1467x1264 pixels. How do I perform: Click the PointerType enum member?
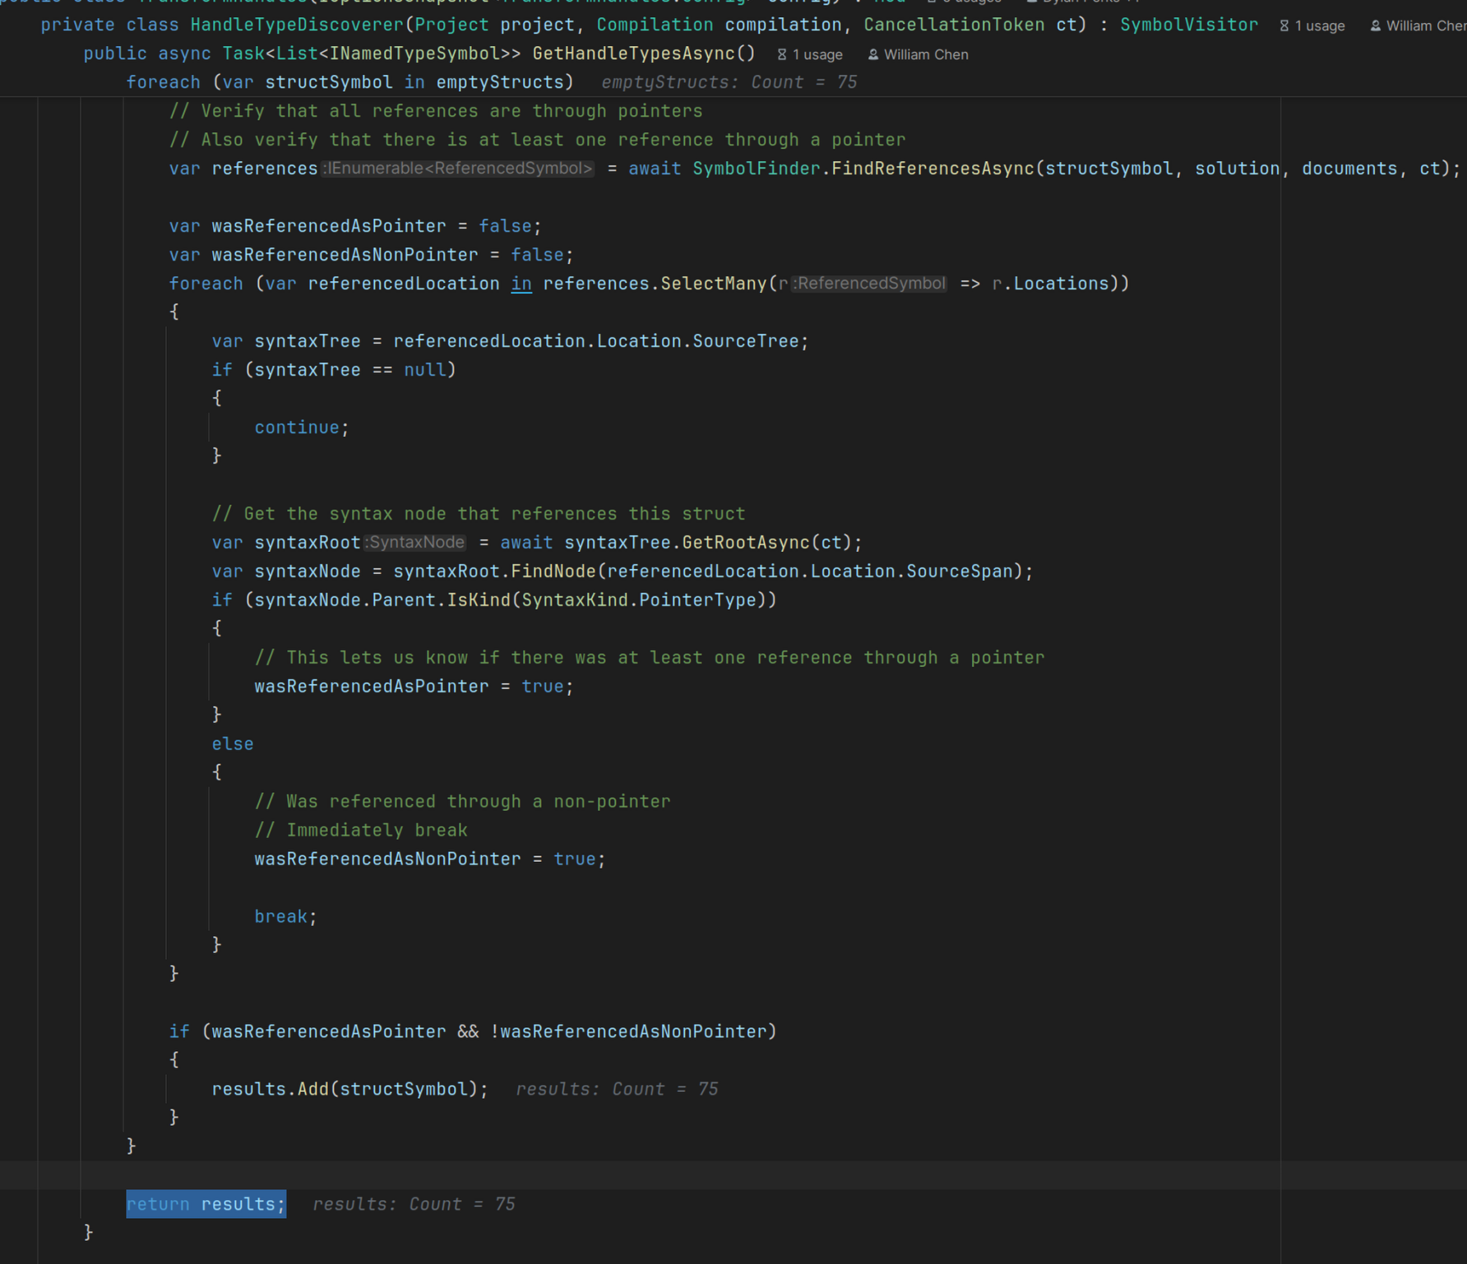[x=697, y=600]
